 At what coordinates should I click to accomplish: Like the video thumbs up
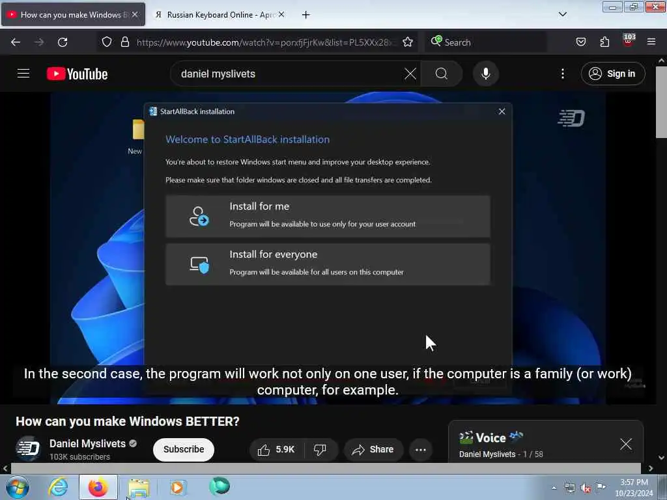[276, 449]
